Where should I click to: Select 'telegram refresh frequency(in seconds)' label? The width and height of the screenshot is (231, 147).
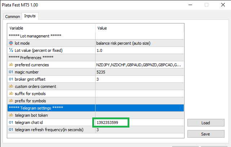pos(49,130)
